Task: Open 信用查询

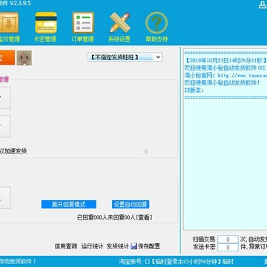Action: (x=66, y=246)
